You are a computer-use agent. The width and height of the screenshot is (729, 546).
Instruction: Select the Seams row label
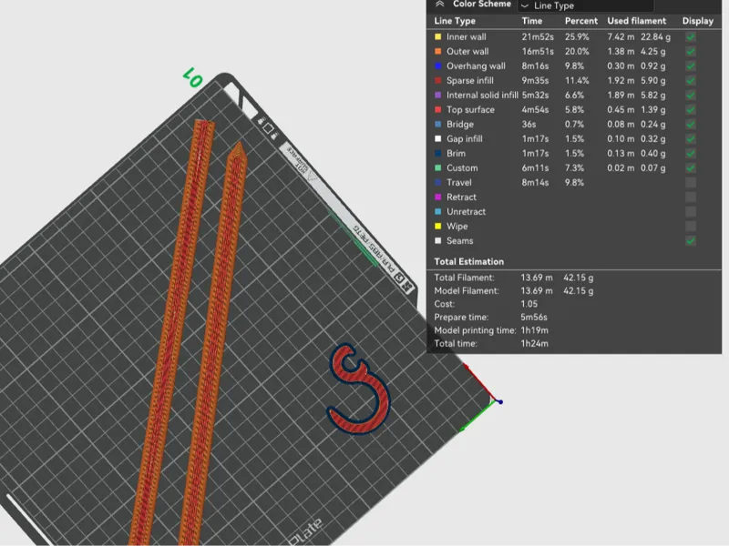click(460, 240)
